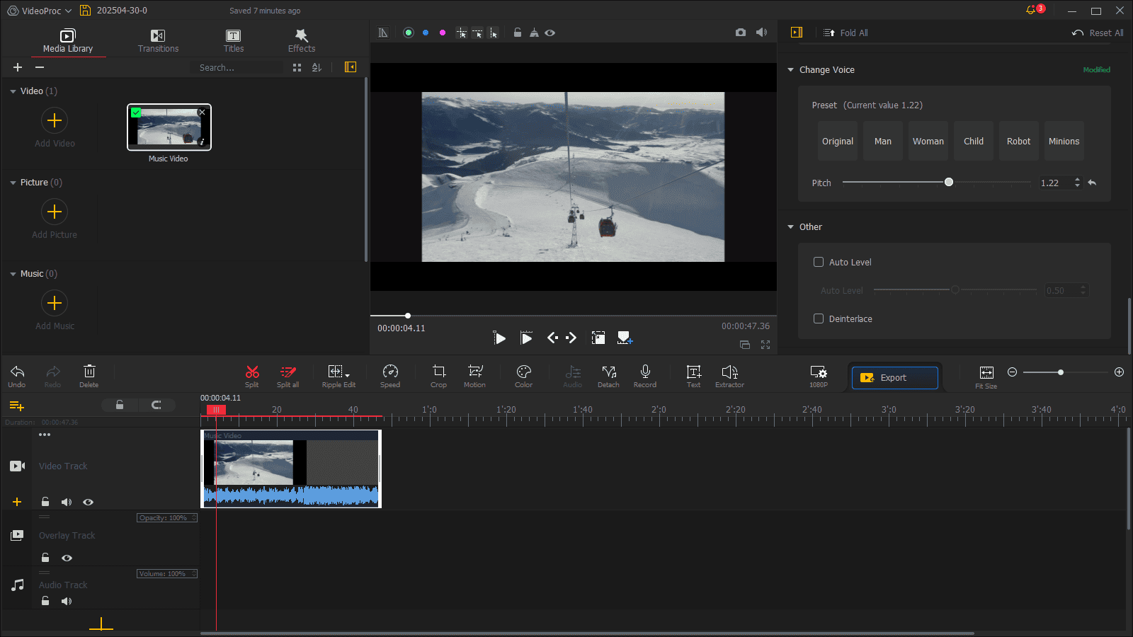
Task: Open the audio Extractor tool
Action: click(x=730, y=376)
